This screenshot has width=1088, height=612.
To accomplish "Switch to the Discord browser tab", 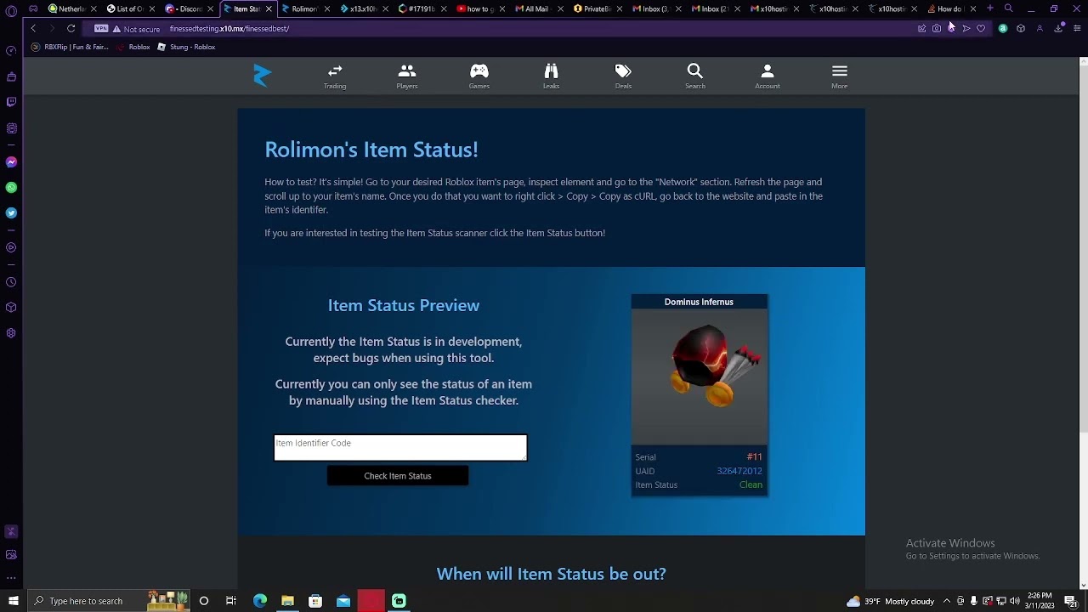I will pos(189,8).
